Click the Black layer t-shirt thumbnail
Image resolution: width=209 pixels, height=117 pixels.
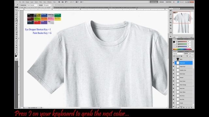pos(178,59)
